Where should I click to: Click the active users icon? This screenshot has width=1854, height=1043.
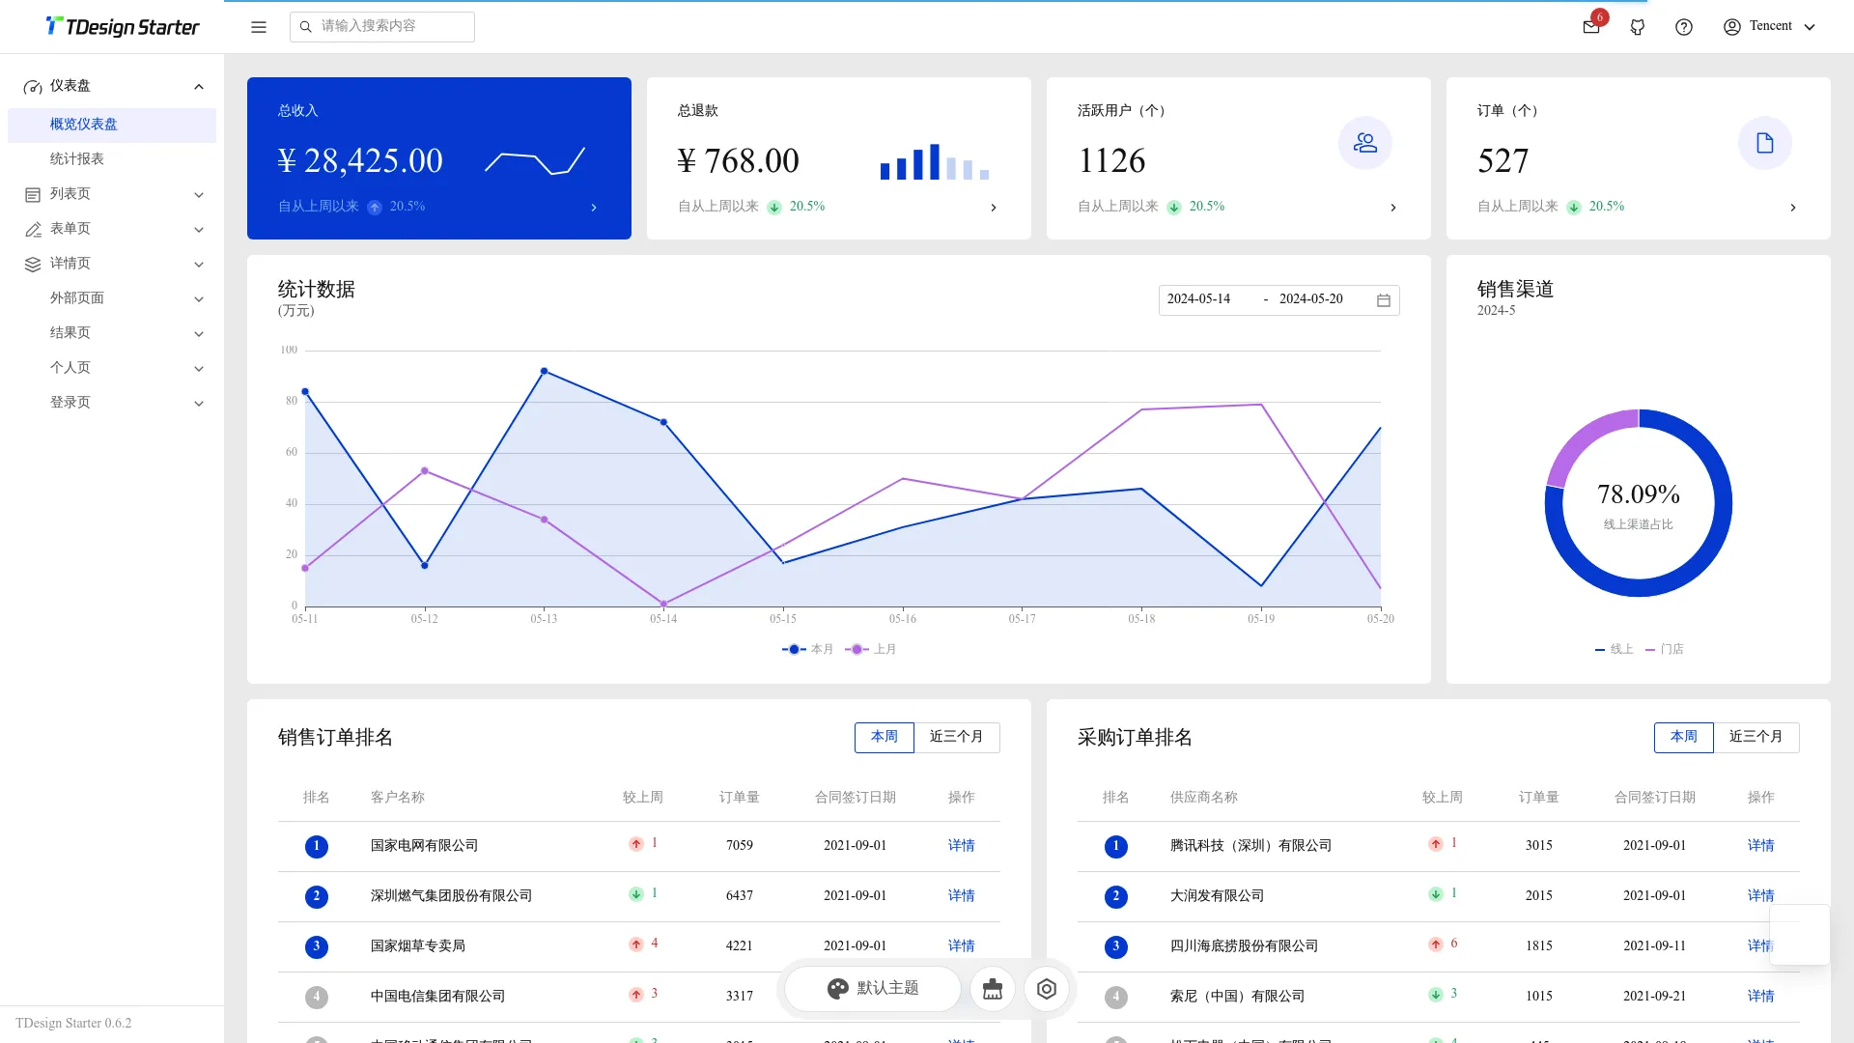(1365, 143)
